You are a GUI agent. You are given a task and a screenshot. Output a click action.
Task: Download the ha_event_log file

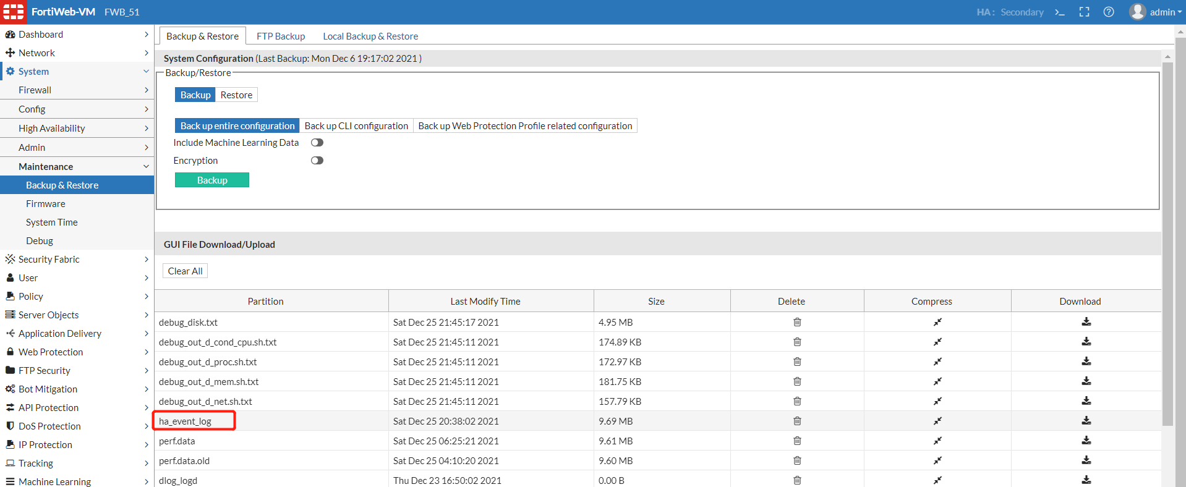click(x=1086, y=421)
